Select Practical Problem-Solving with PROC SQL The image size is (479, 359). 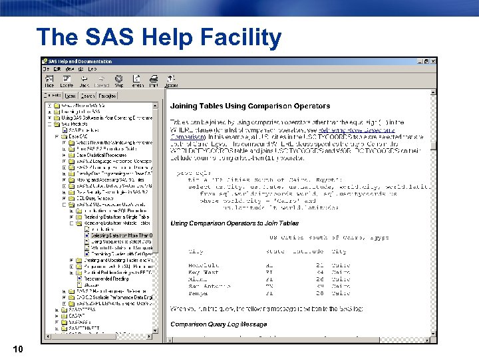(118, 273)
